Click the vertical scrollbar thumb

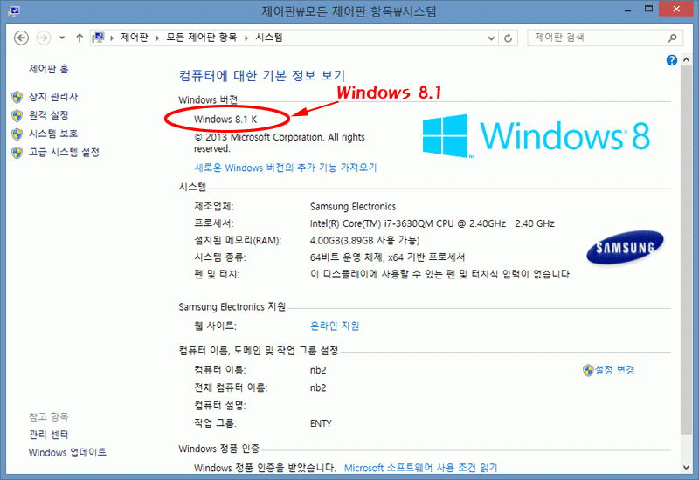[686, 250]
